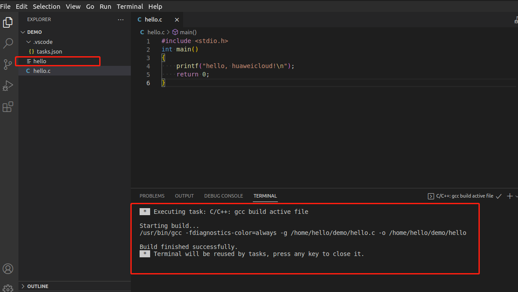Open the Run menu

[x=105, y=6]
